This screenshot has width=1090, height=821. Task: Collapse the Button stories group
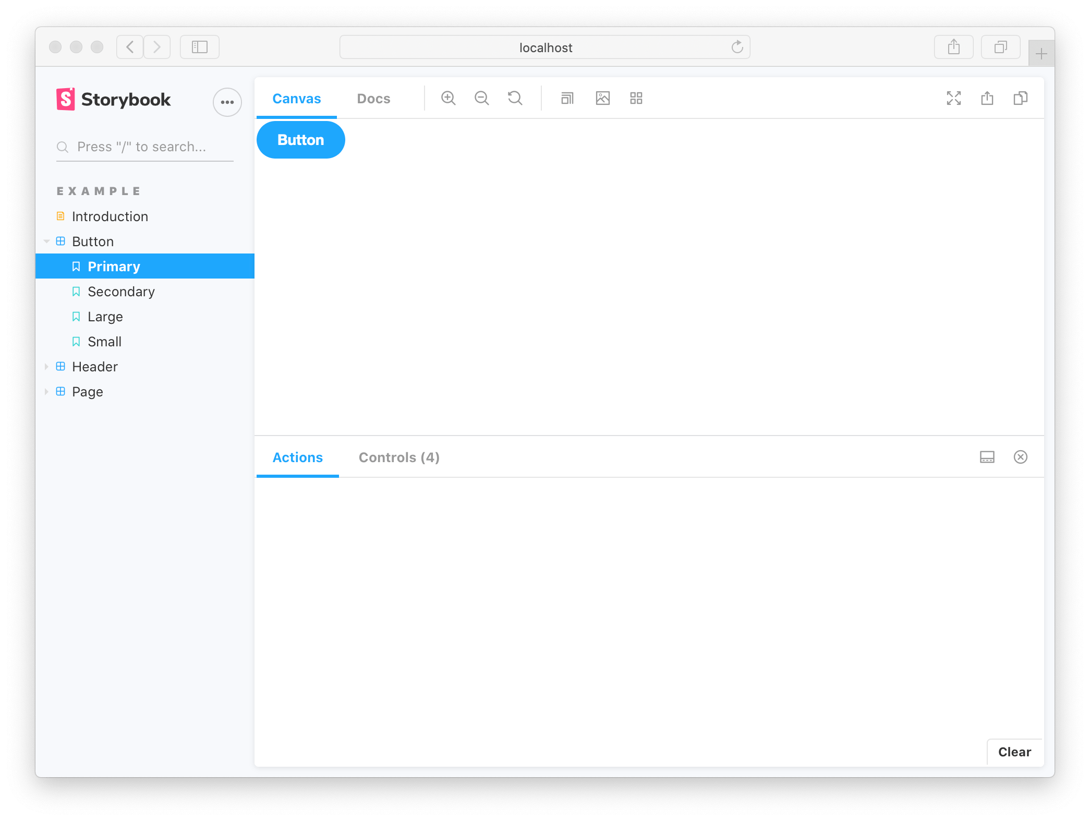coord(46,240)
